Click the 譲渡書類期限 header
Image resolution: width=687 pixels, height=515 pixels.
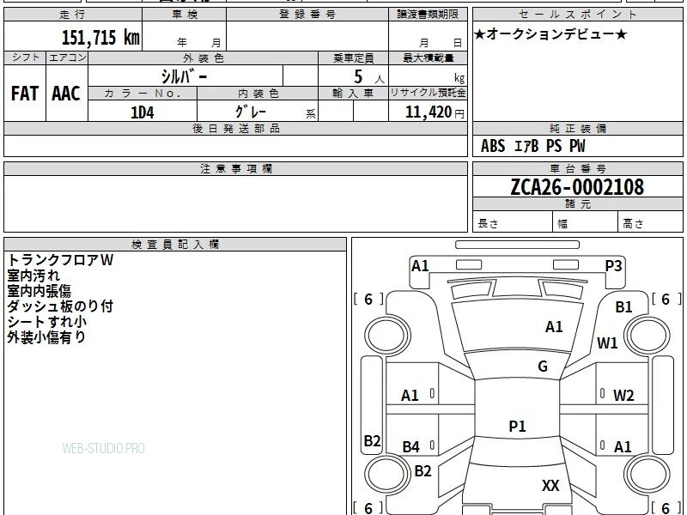coord(428,15)
